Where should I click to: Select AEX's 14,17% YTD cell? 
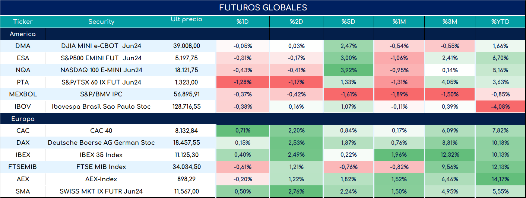point(500,179)
